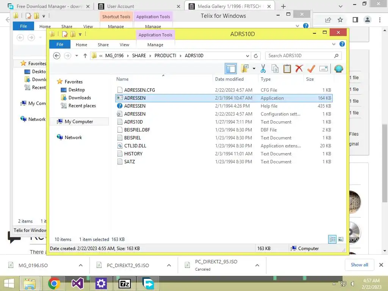This screenshot has width=388, height=291.
Task: Open the Share ribbon tab in ADRS10D
Action: 103,45
